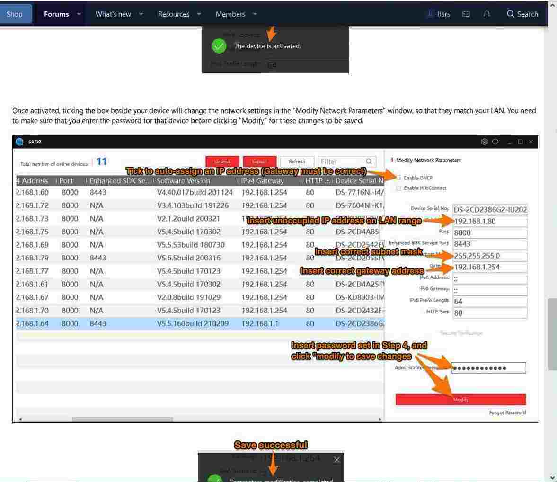The width and height of the screenshot is (557, 482).
Task: Click the SADP horizontal scrollbar thumb
Action: (122, 419)
